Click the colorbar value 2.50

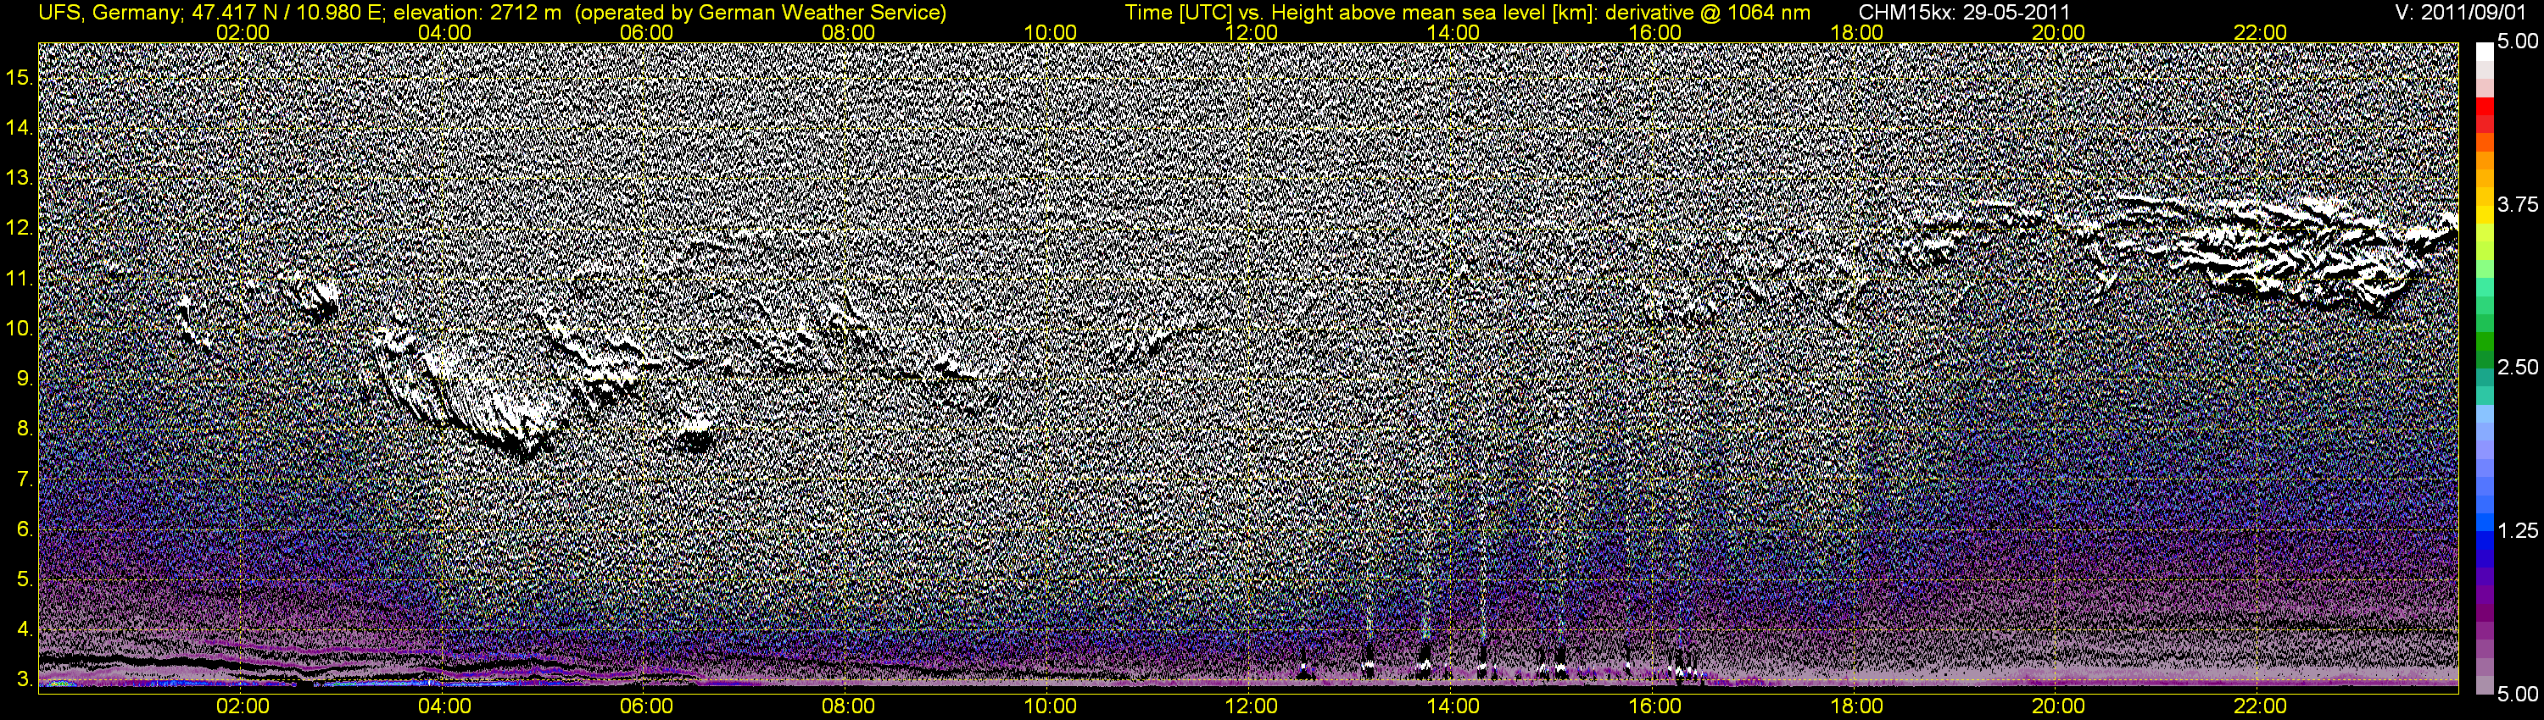pyautogui.click(x=2519, y=368)
